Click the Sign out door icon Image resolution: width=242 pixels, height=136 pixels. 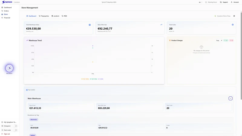2,134
